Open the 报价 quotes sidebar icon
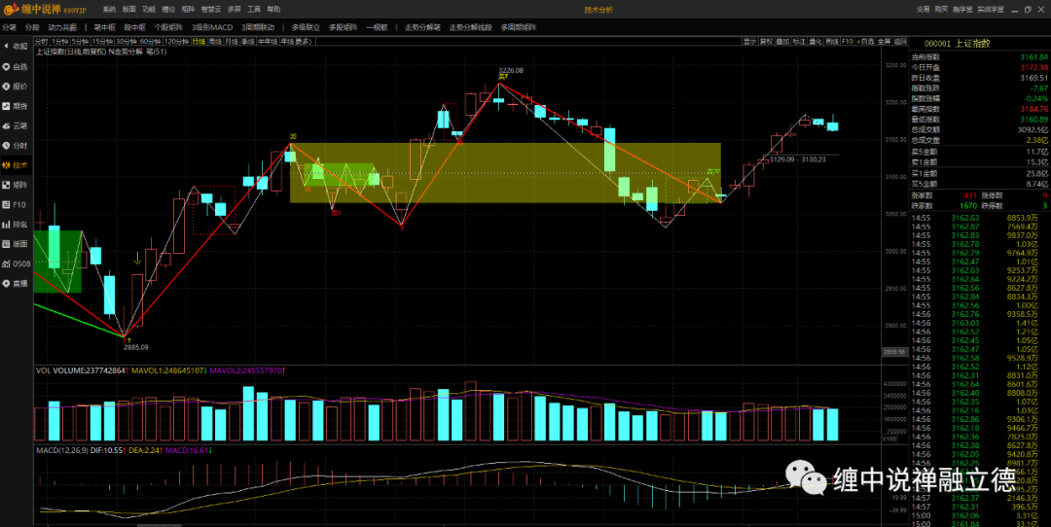 coord(16,87)
